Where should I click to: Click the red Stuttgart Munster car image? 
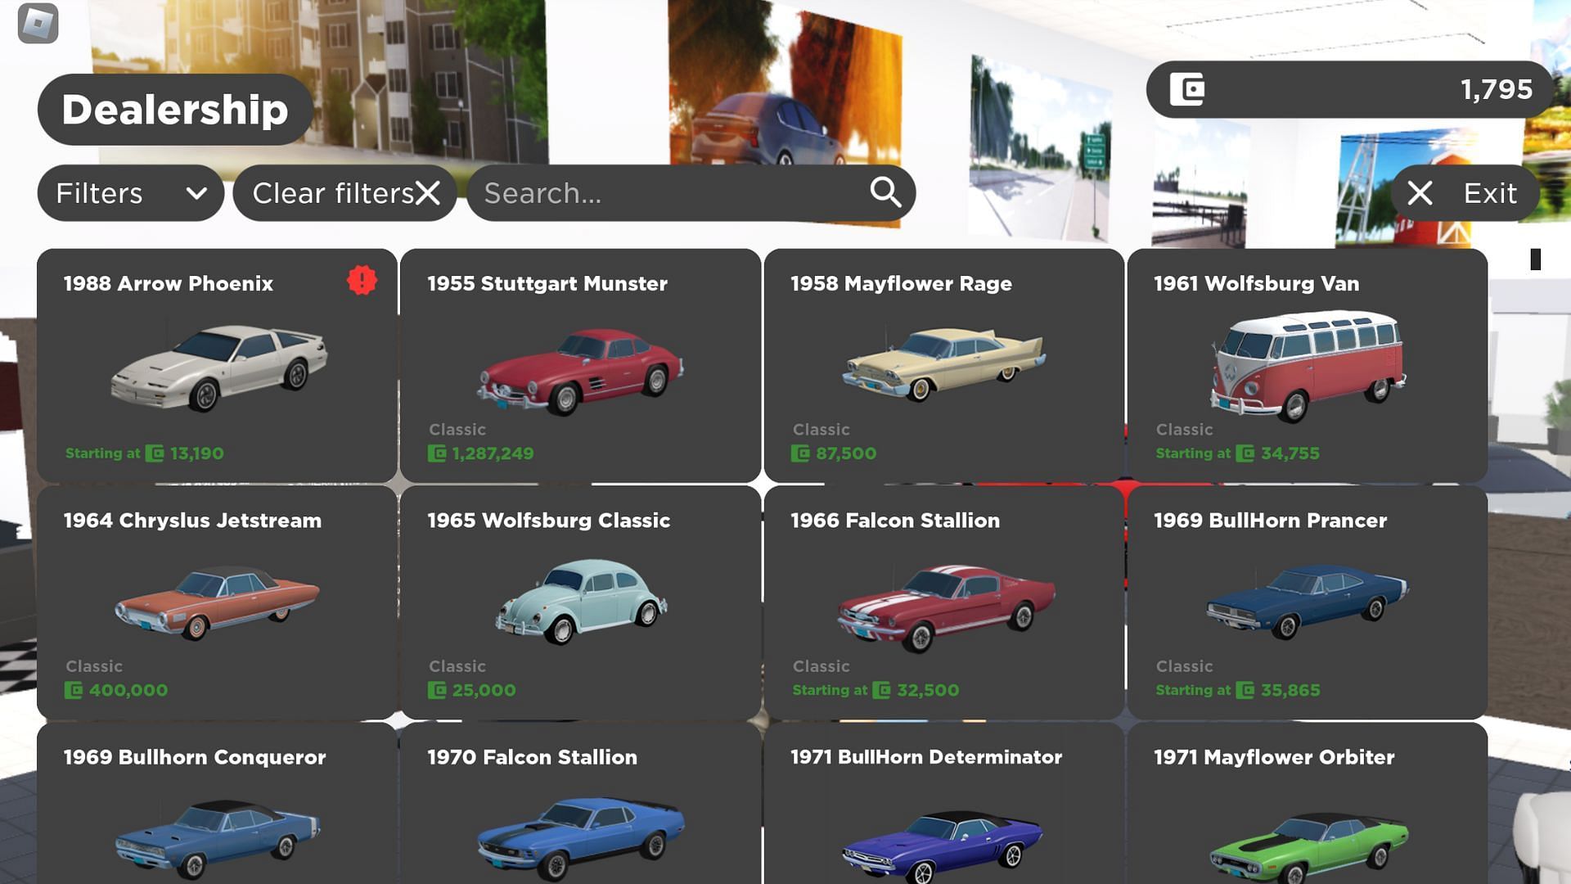click(x=580, y=371)
